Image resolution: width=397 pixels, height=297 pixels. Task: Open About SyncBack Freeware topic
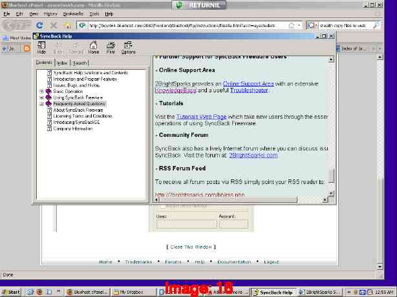tap(78, 110)
